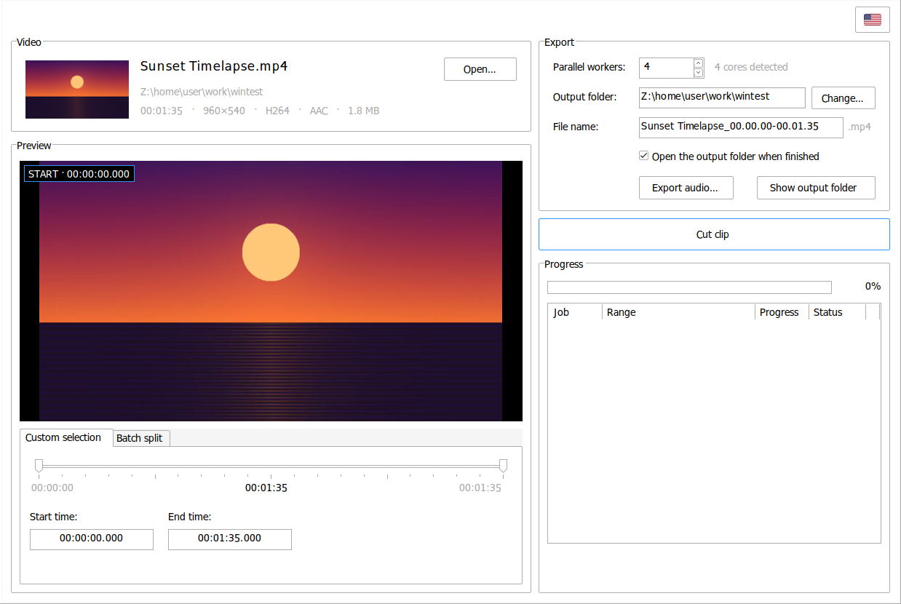This screenshot has height=604, width=901.
Task: Switch to the Batch split tab
Action: (140, 438)
